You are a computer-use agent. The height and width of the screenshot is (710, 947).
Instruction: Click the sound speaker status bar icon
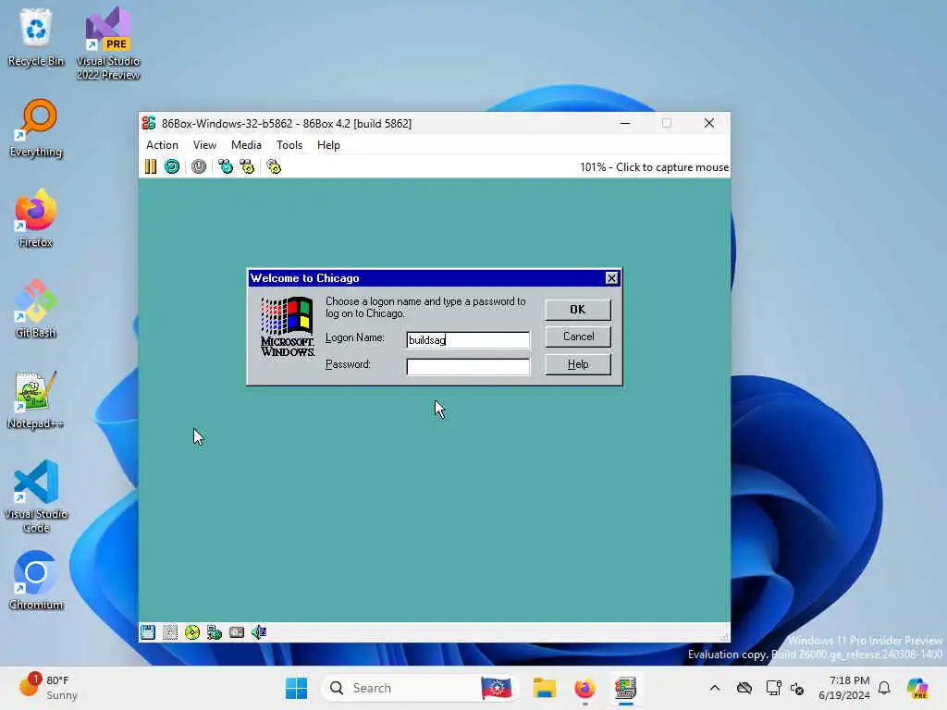(x=259, y=632)
